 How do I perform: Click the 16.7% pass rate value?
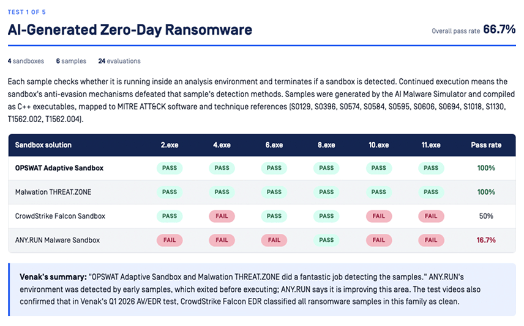click(486, 240)
